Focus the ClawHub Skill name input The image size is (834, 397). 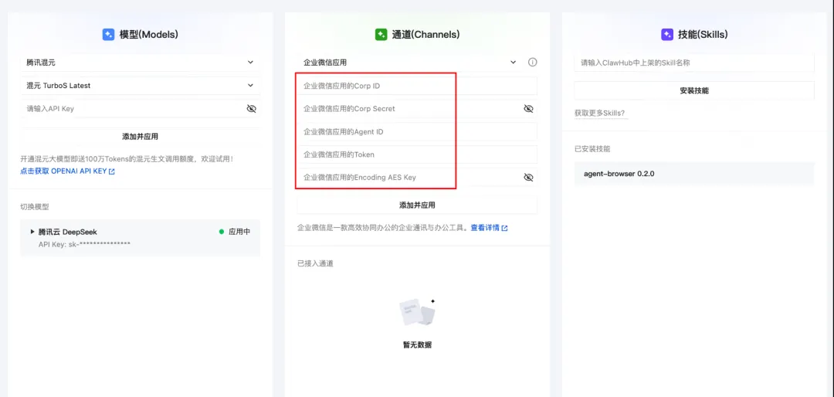point(694,63)
